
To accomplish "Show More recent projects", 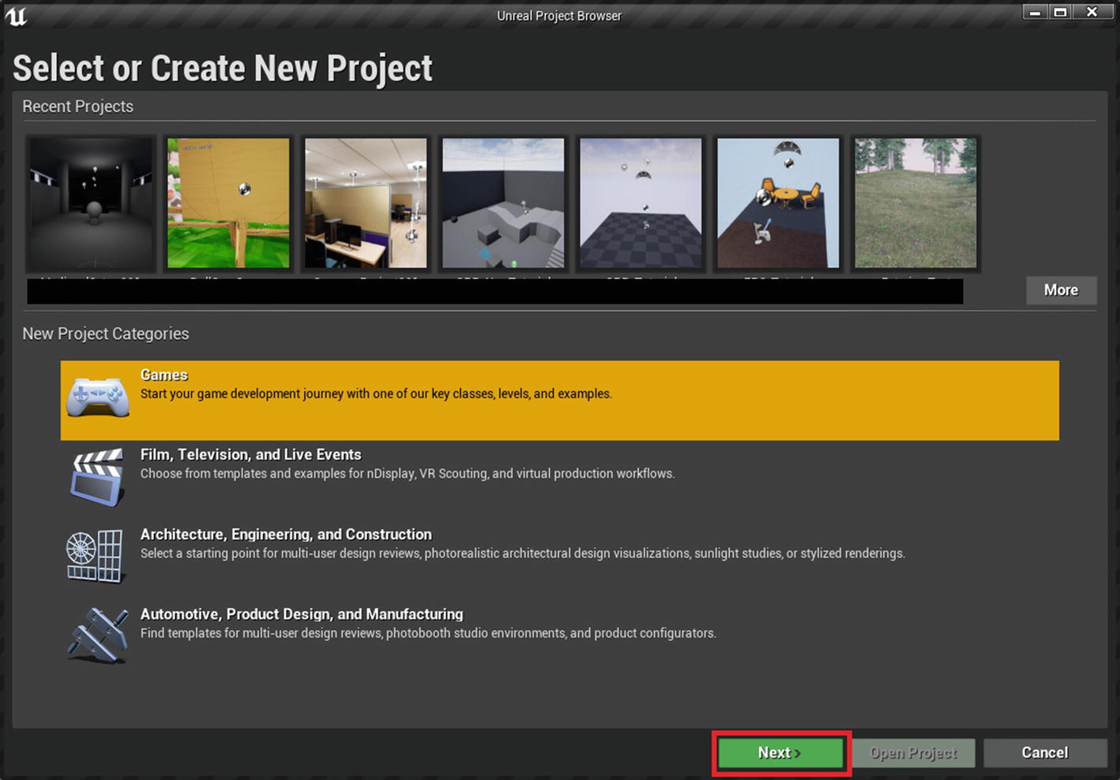I will (1062, 290).
